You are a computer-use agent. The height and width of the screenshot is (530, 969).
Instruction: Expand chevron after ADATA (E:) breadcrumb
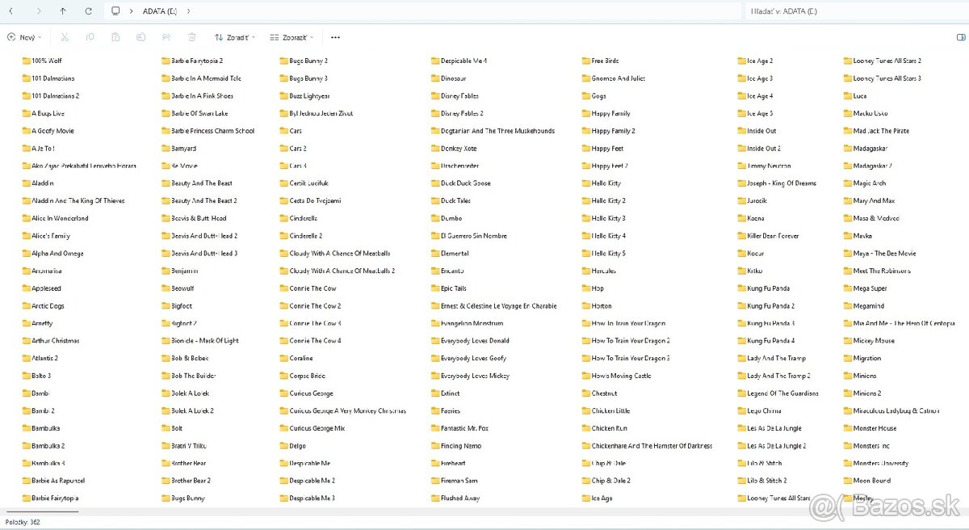pos(188,11)
